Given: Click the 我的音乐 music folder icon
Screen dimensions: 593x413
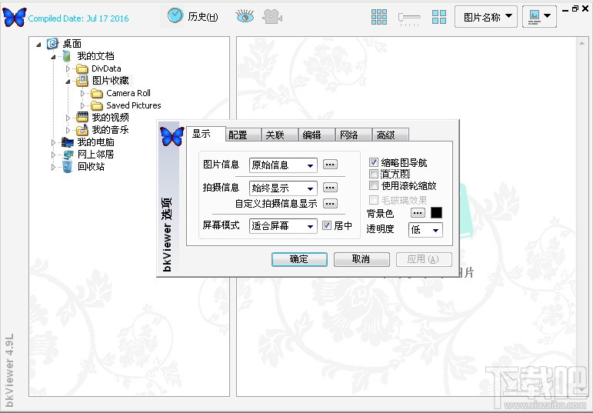Looking at the screenshot, I should tap(82, 130).
